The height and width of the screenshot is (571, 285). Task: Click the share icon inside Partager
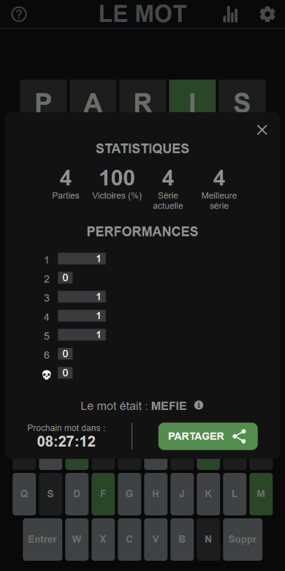pyautogui.click(x=239, y=436)
